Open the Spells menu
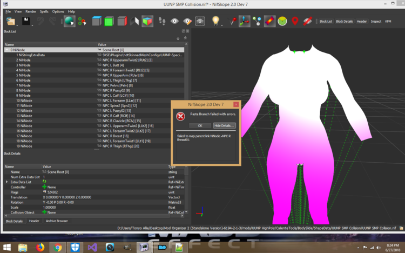The width and height of the screenshot is (405, 253). point(44,11)
